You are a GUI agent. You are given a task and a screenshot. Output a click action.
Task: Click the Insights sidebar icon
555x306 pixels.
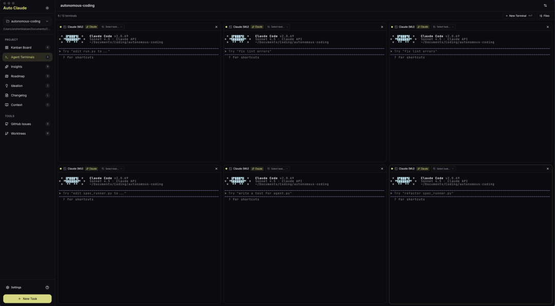[x=7, y=66]
